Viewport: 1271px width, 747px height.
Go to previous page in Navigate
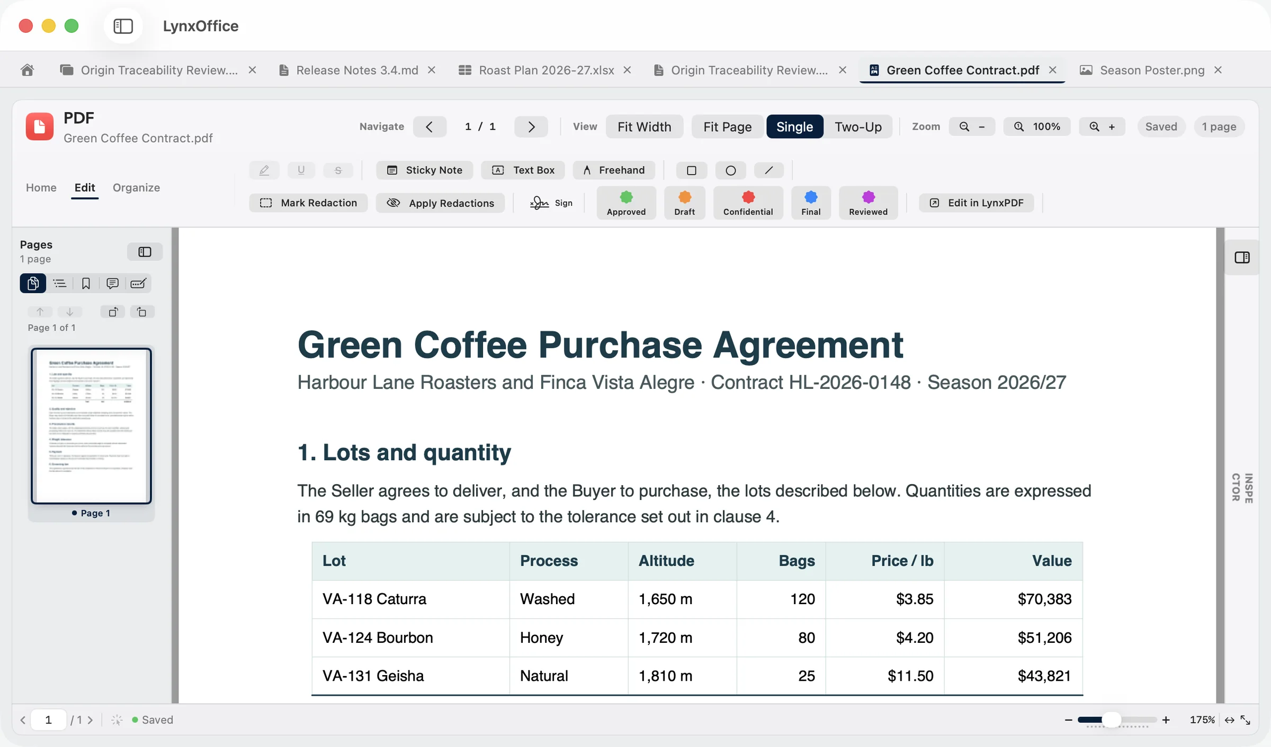(x=429, y=126)
